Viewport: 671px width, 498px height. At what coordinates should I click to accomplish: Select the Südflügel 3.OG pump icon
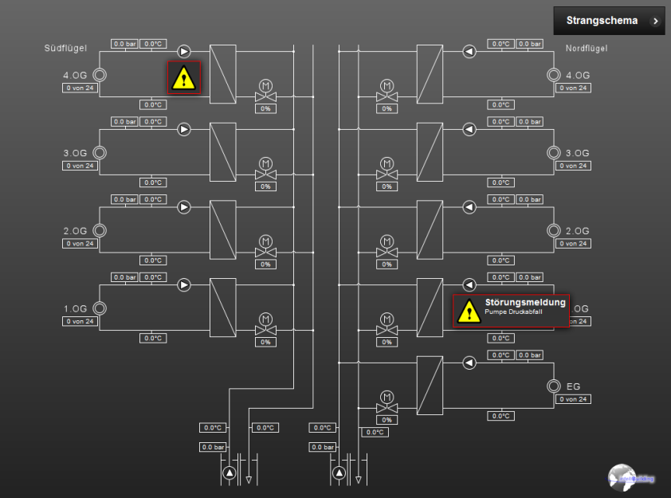(x=184, y=129)
